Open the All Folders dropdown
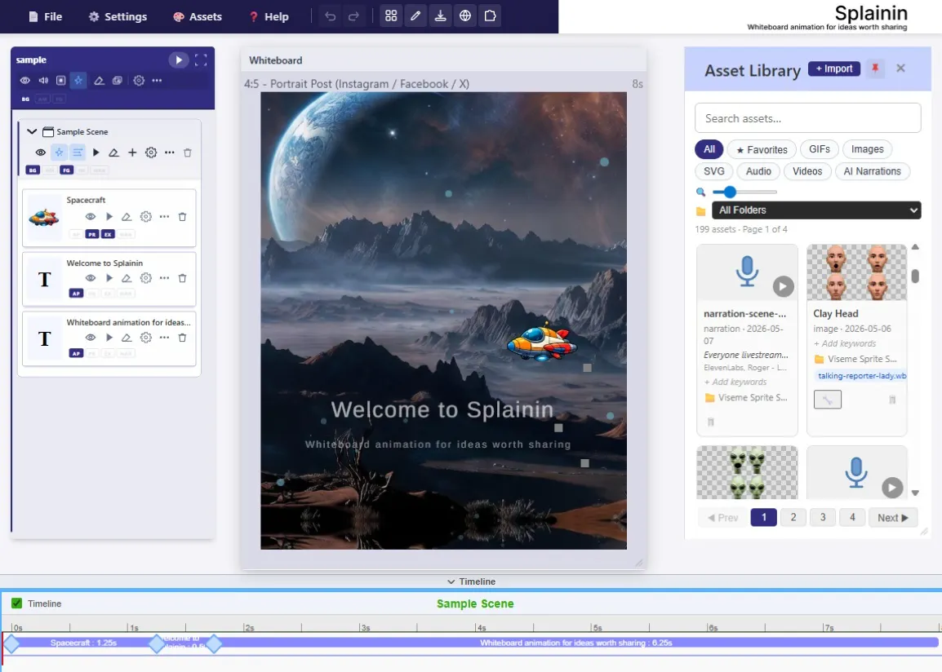Image resolution: width=942 pixels, height=672 pixels. point(815,210)
